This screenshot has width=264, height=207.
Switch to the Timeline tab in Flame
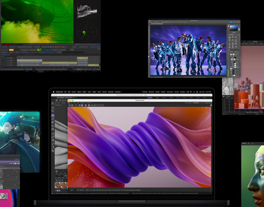[41, 72]
